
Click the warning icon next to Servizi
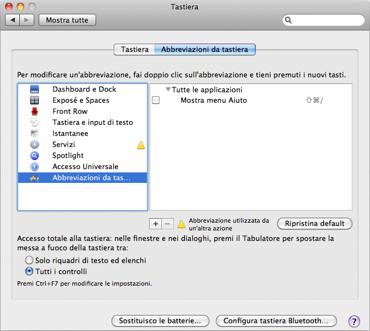141,145
